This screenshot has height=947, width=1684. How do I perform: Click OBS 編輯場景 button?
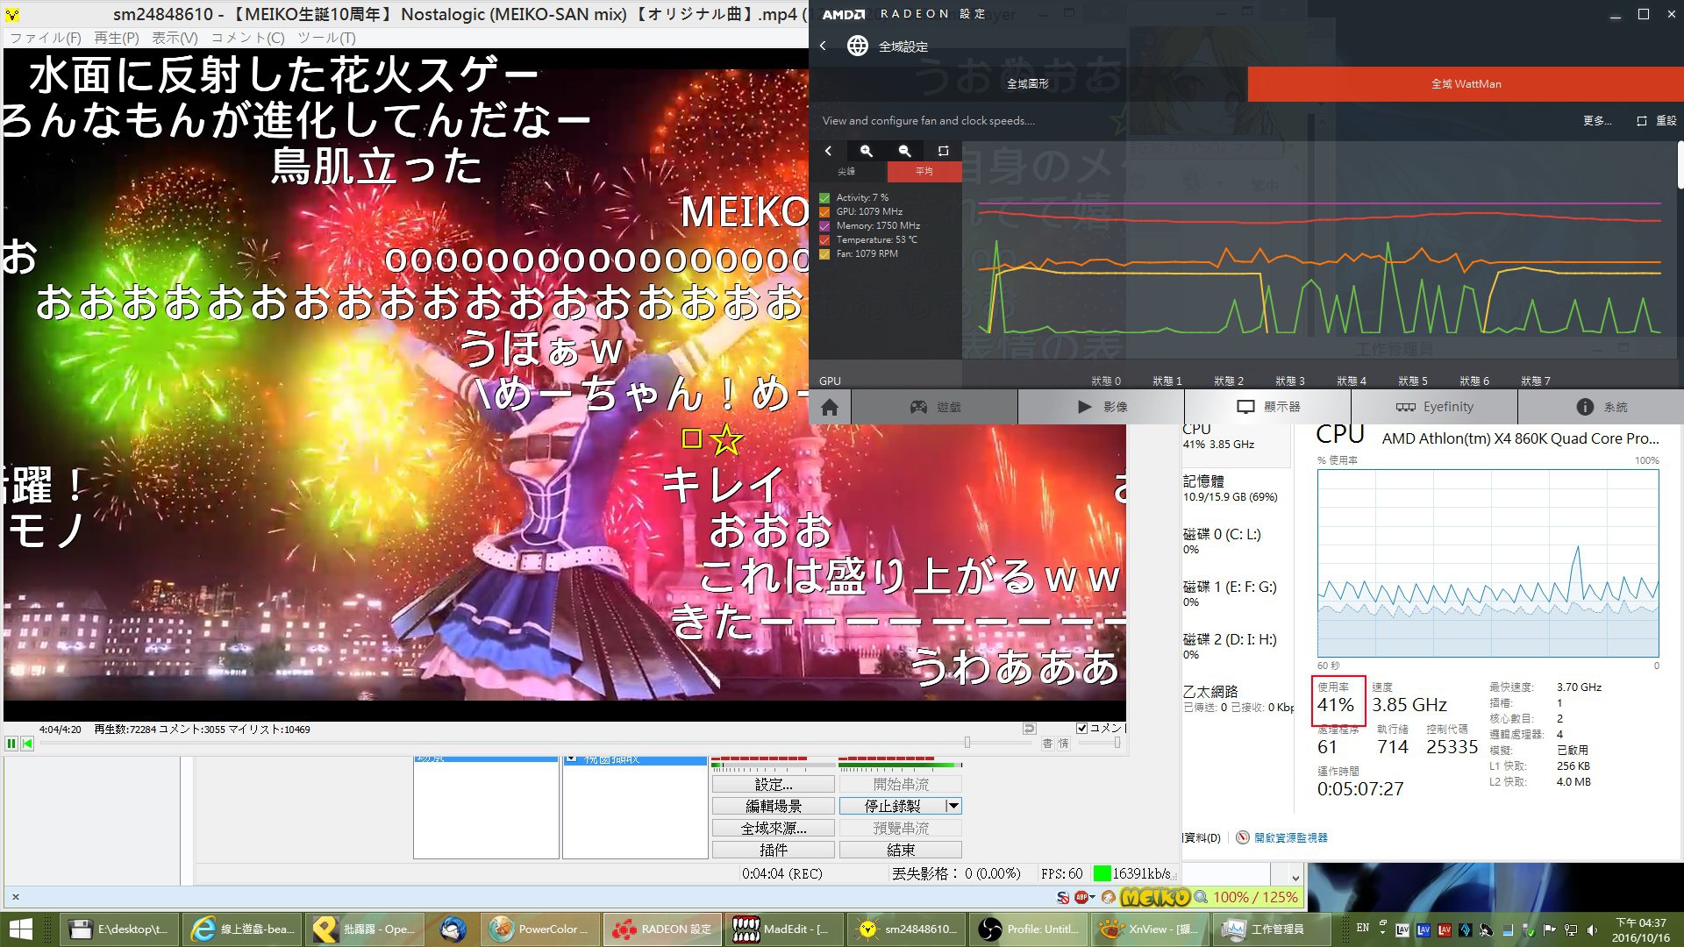(774, 806)
